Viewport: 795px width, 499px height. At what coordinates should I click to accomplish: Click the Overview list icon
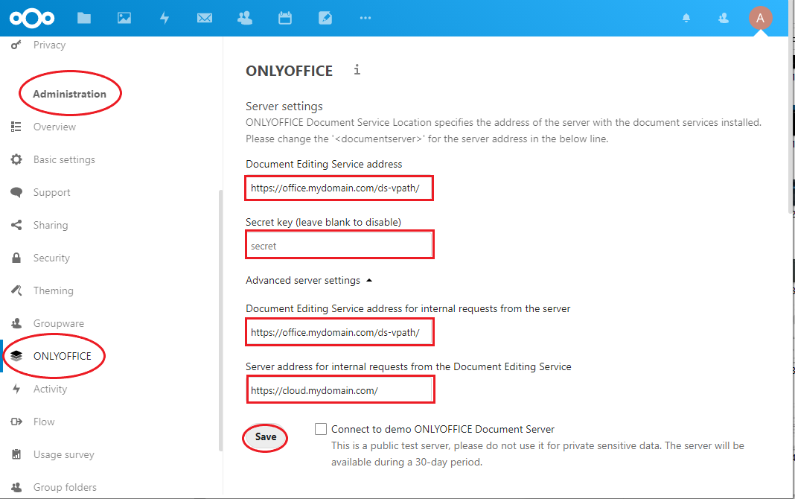tap(16, 127)
